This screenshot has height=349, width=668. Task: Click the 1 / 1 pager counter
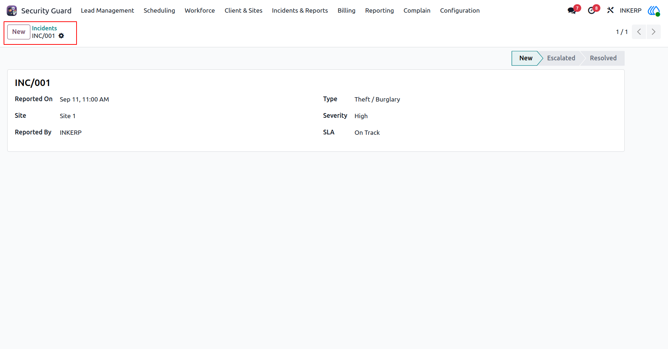[622, 32]
